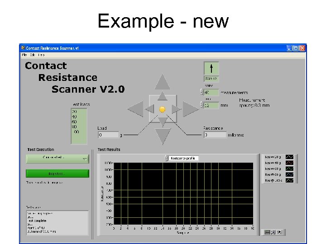Click the X-axis value 20 on graph
This screenshot has height=244, width=326.
(x=183, y=228)
